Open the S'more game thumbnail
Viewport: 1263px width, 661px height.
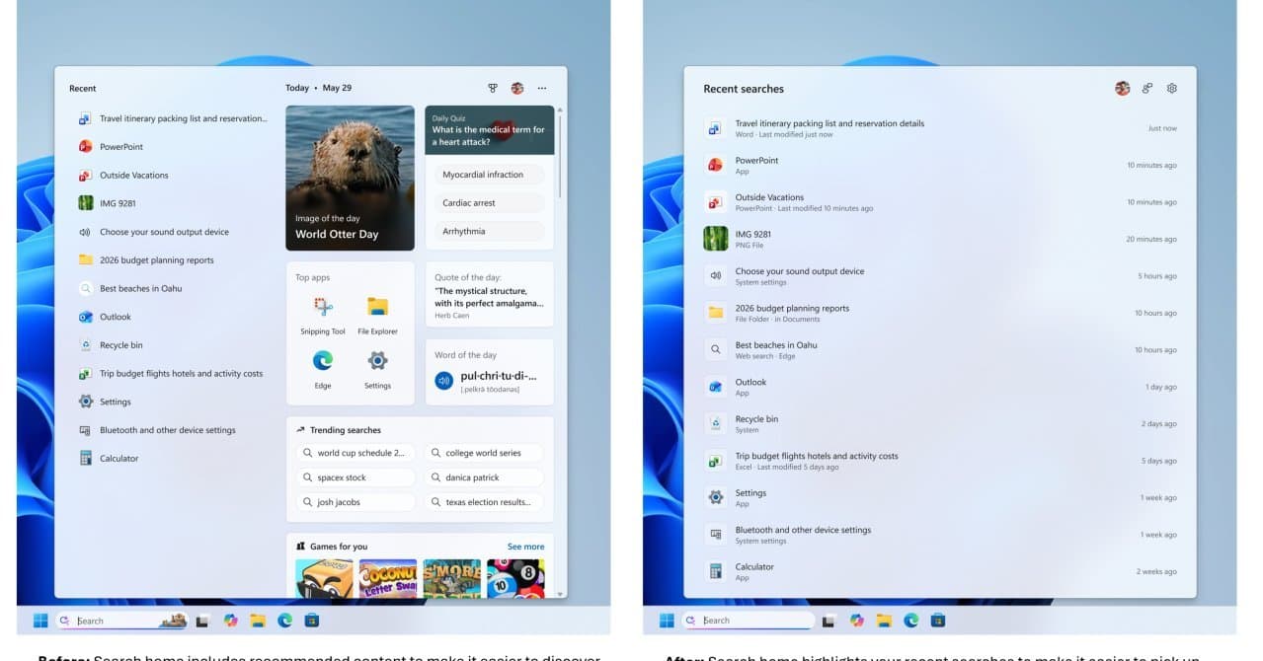(x=451, y=578)
